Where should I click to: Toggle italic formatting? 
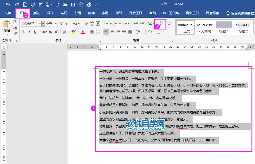point(30,32)
